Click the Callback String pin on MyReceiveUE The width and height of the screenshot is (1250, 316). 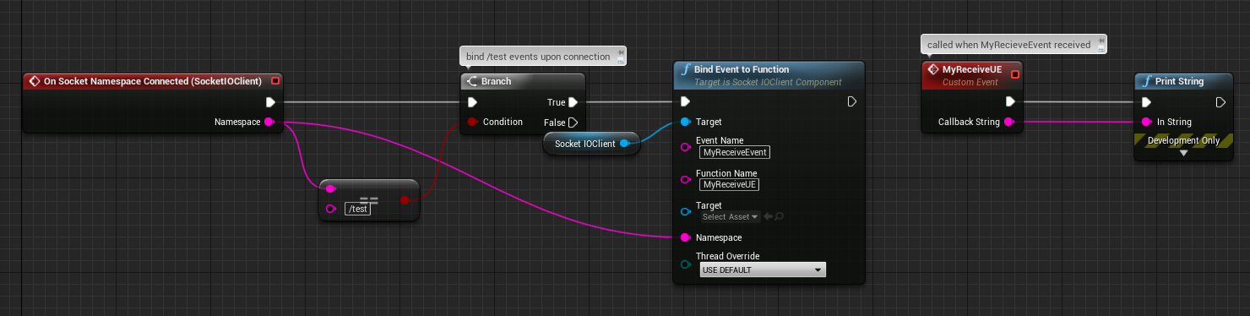click(x=1009, y=122)
